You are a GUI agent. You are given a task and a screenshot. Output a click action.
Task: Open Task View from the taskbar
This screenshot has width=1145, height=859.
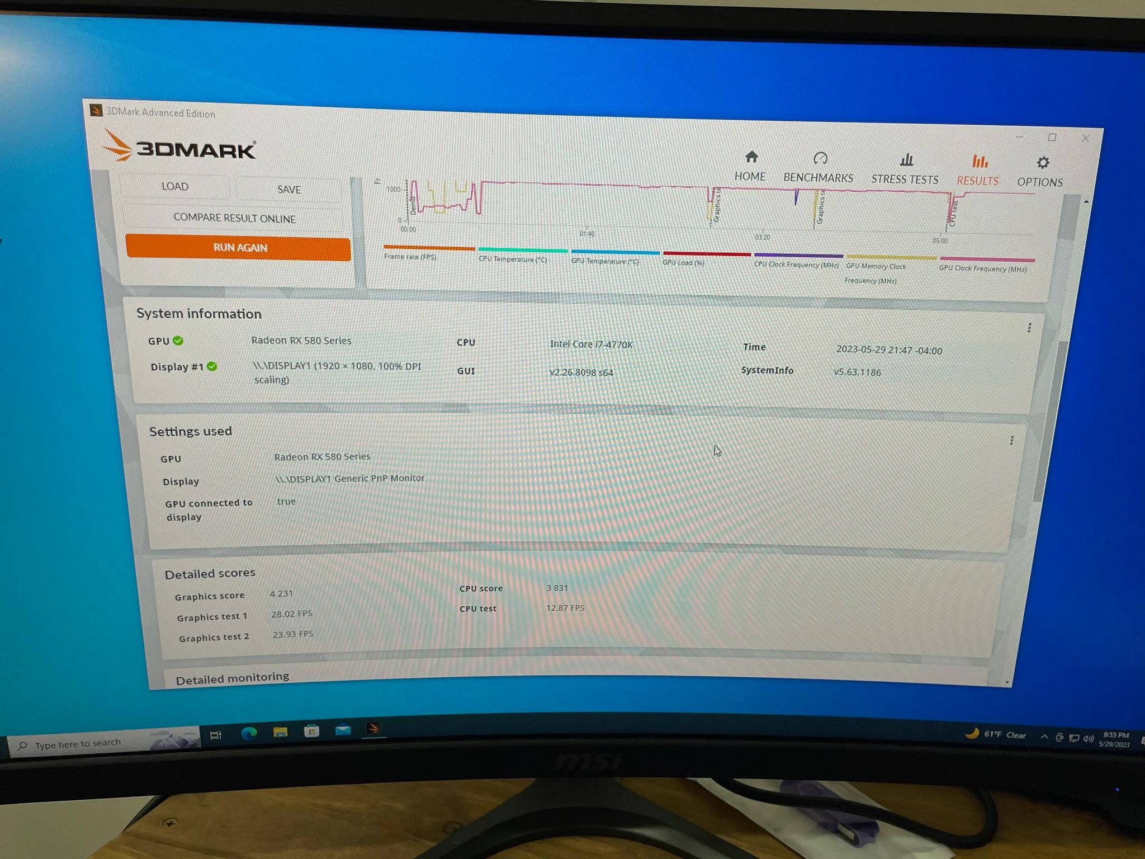pyautogui.click(x=216, y=735)
